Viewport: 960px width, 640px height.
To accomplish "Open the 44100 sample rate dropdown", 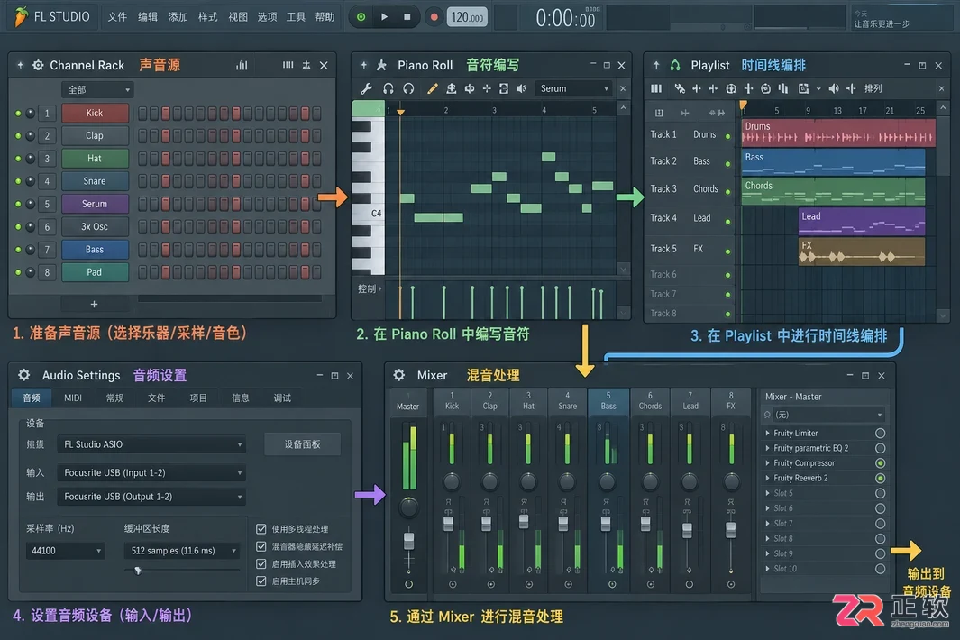I will tap(65, 551).
